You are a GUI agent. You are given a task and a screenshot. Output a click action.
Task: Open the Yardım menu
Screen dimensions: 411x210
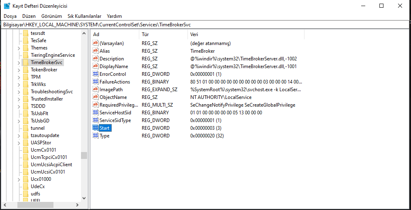click(x=114, y=16)
